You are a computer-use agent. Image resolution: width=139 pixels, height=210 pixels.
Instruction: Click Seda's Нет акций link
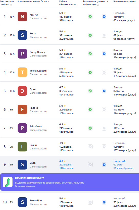click(x=119, y=161)
